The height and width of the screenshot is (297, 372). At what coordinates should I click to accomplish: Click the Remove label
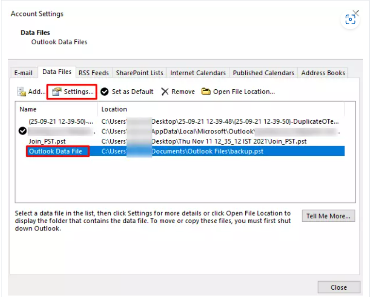click(183, 92)
